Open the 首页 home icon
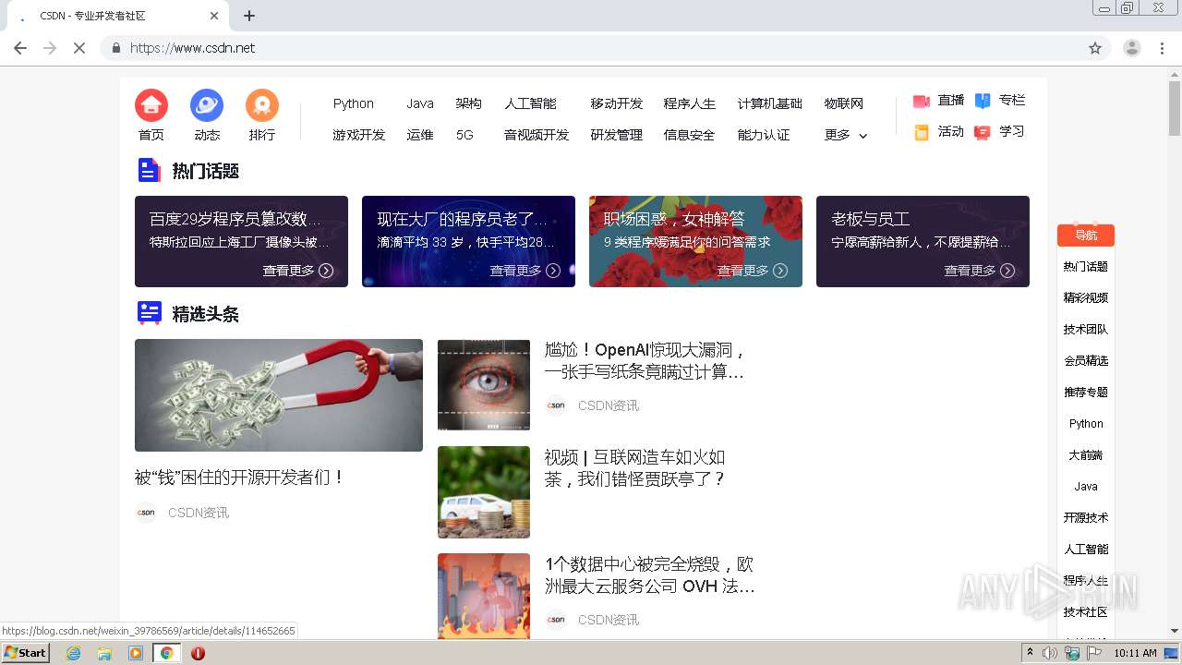This screenshot has height=665, width=1182. tap(151, 105)
